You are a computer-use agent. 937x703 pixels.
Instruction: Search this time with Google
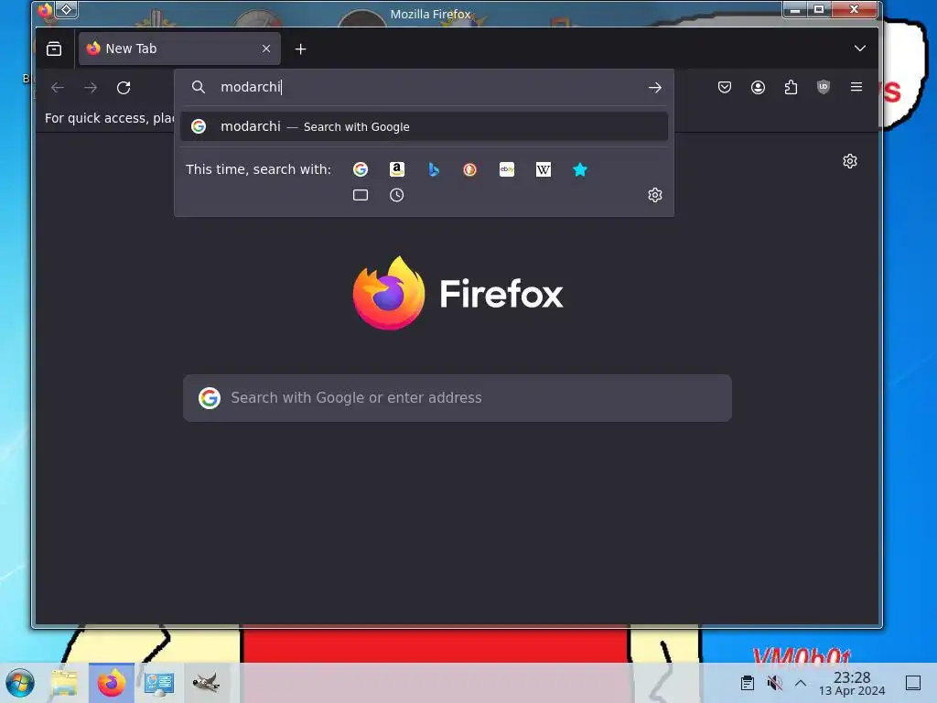(x=361, y=169)
